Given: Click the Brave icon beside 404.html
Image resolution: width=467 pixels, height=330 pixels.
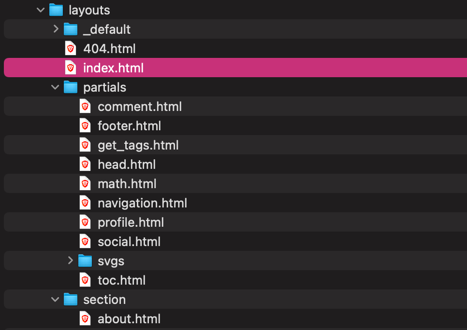Looking at the screenshot, I should pos(71,48).
